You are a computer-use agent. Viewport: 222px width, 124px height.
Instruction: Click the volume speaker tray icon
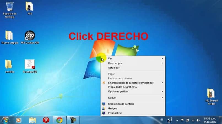[198, 120]
